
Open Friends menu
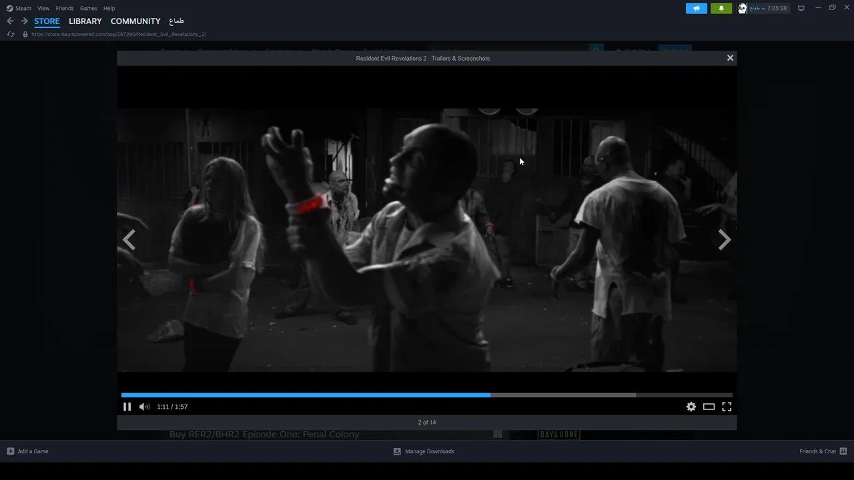pos(65,8)
